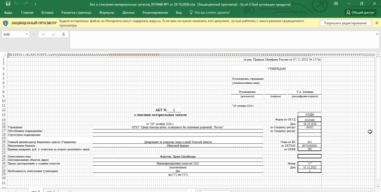Click the ЗАЩИЩЕННЫЙ ПРОСМОТР label
This screenshot has width=381, height=192.
(34, 23)
